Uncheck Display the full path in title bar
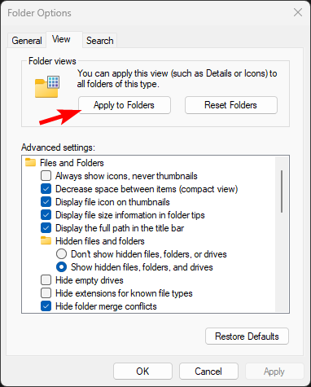Viewport: 311px width, 387px height. pyautogui.click(x=46, y=228)
